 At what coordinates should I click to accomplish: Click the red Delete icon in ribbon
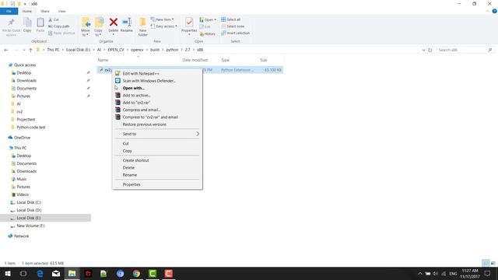pos(114,23)
